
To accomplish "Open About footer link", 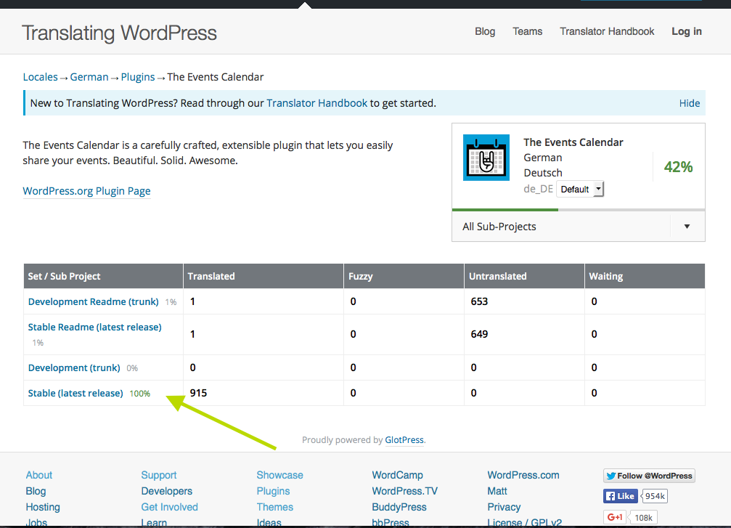I will click(x=38, y=475).
